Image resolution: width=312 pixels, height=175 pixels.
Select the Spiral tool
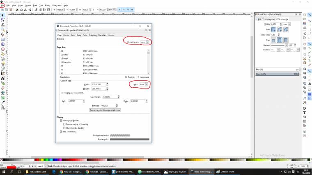pos(2,59)
